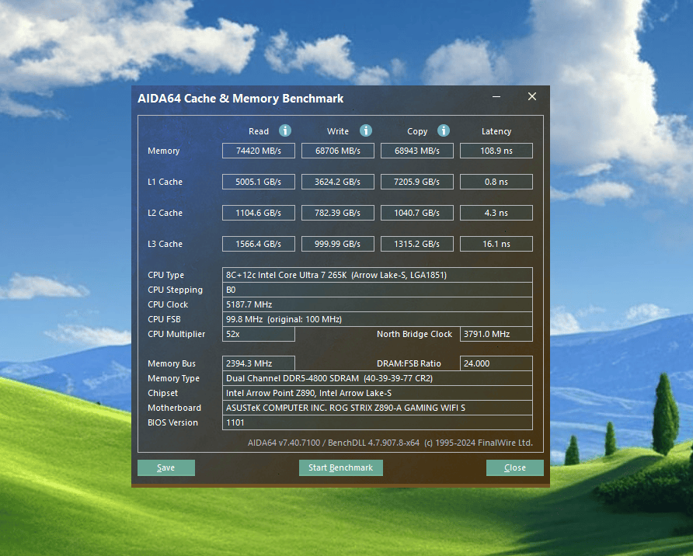Select L2 Cache copy 1040.7 GB/s
Screen dimensions: 693x556
tap(416, 213)
